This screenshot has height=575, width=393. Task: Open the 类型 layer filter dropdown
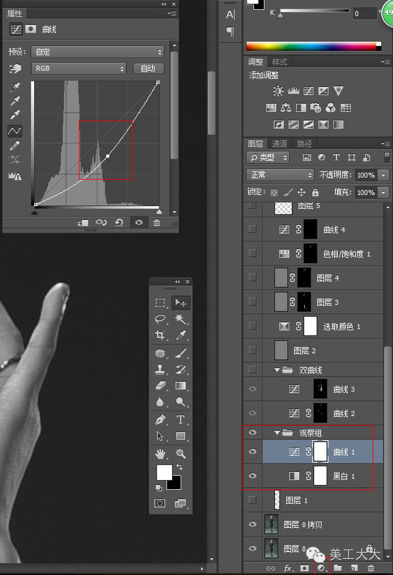pos(268,157)
